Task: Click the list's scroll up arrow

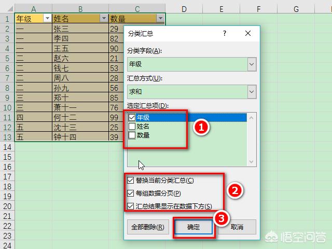Action: 252,118
